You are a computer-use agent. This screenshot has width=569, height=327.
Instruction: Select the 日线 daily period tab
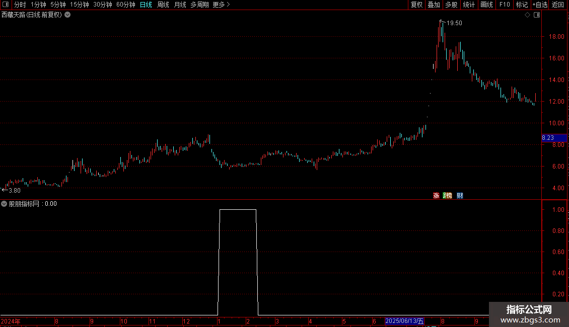pos(146,5)
